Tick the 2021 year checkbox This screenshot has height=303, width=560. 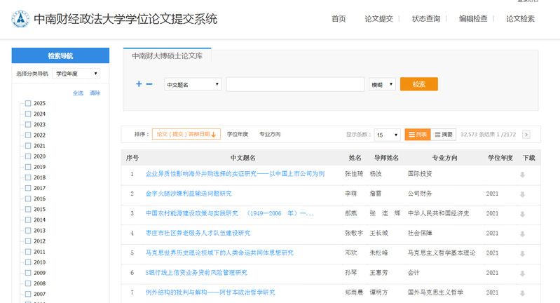28,146
